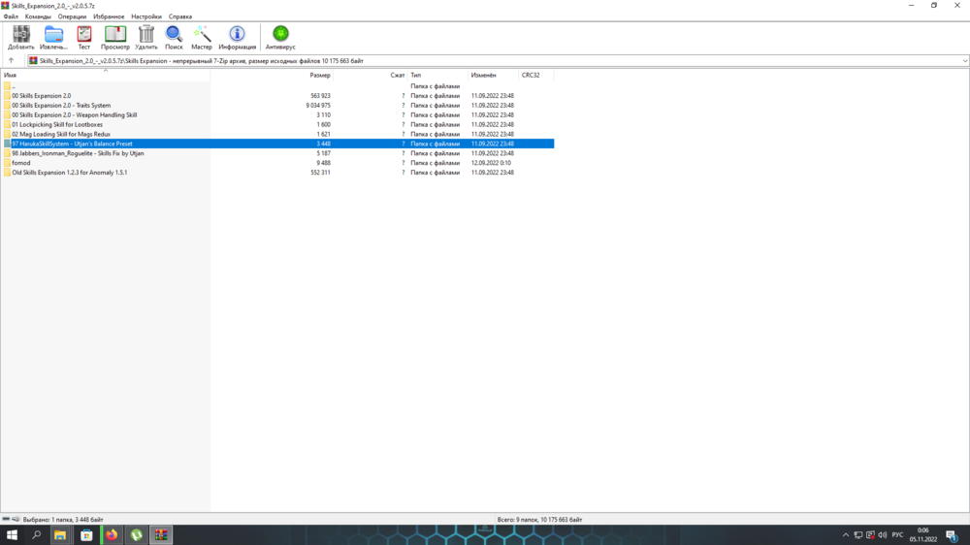Click folder icon of fomod row

click(x=7, y=163)
